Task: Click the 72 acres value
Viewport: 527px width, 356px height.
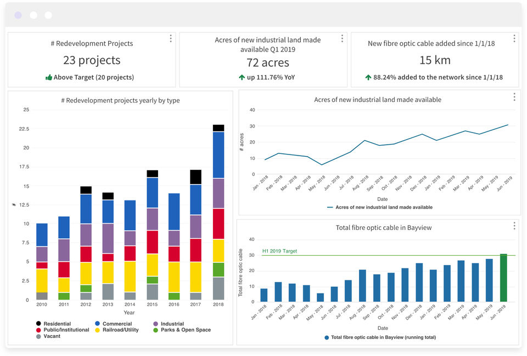Action: click(268, 62)
